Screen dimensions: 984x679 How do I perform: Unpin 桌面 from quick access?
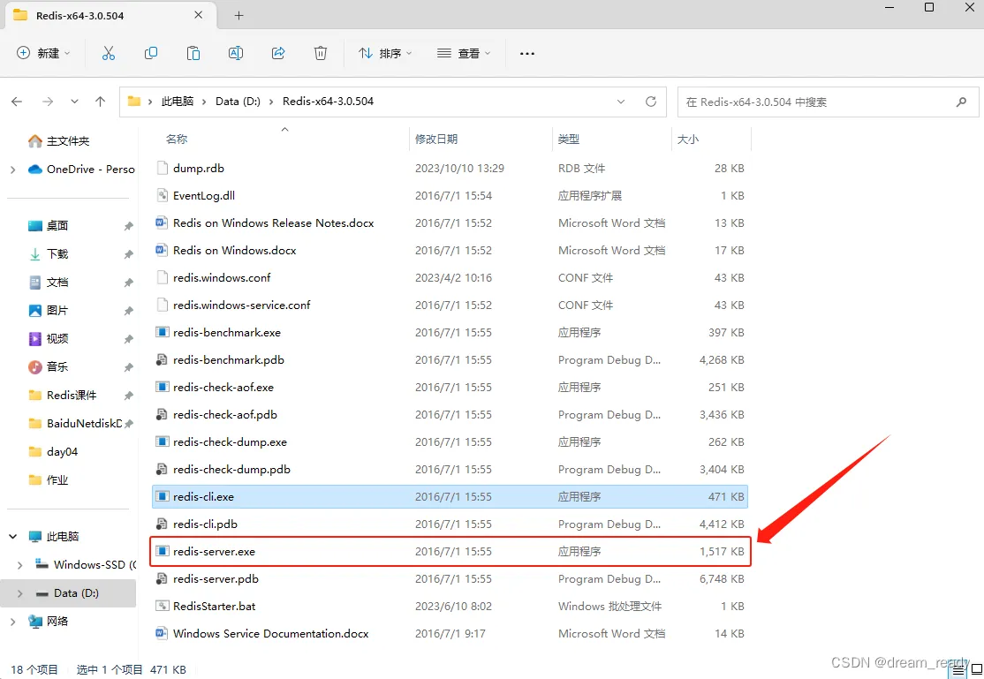pyautogui.click(x=129, y=226)
